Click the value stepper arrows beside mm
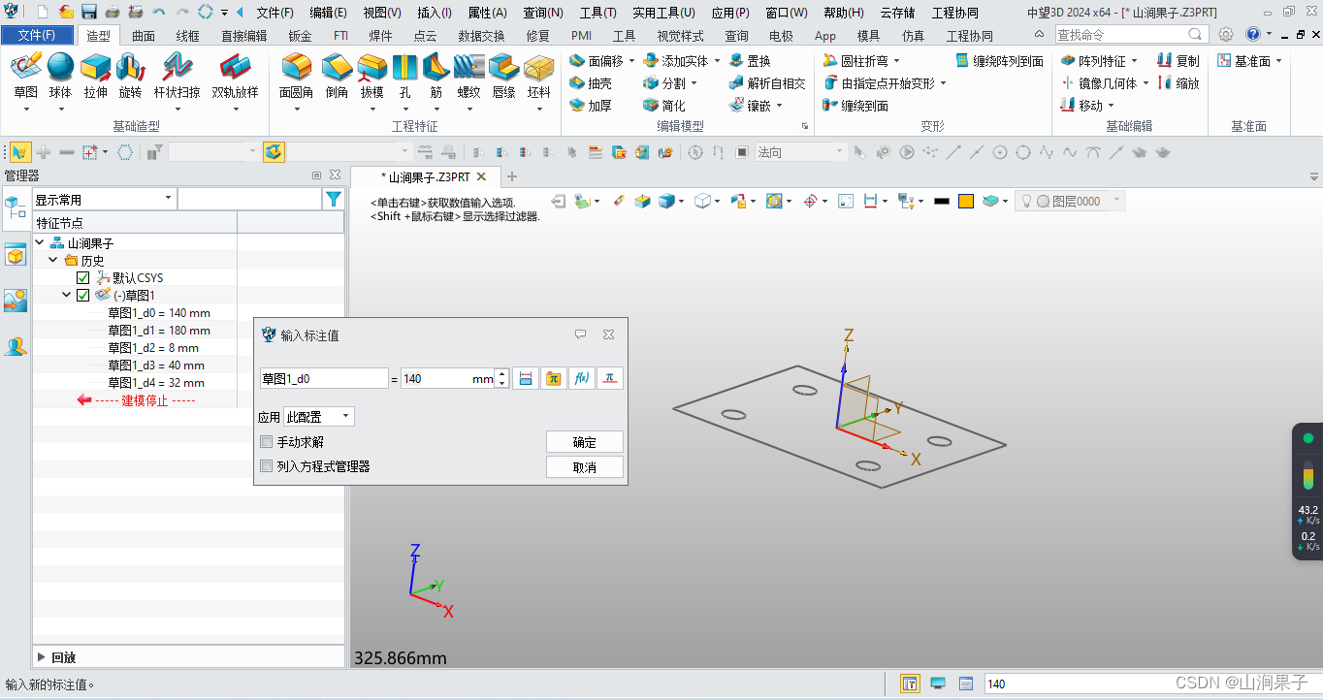Image resolution: width=1323 pixels, height=700 pixels. pos(501,379)
